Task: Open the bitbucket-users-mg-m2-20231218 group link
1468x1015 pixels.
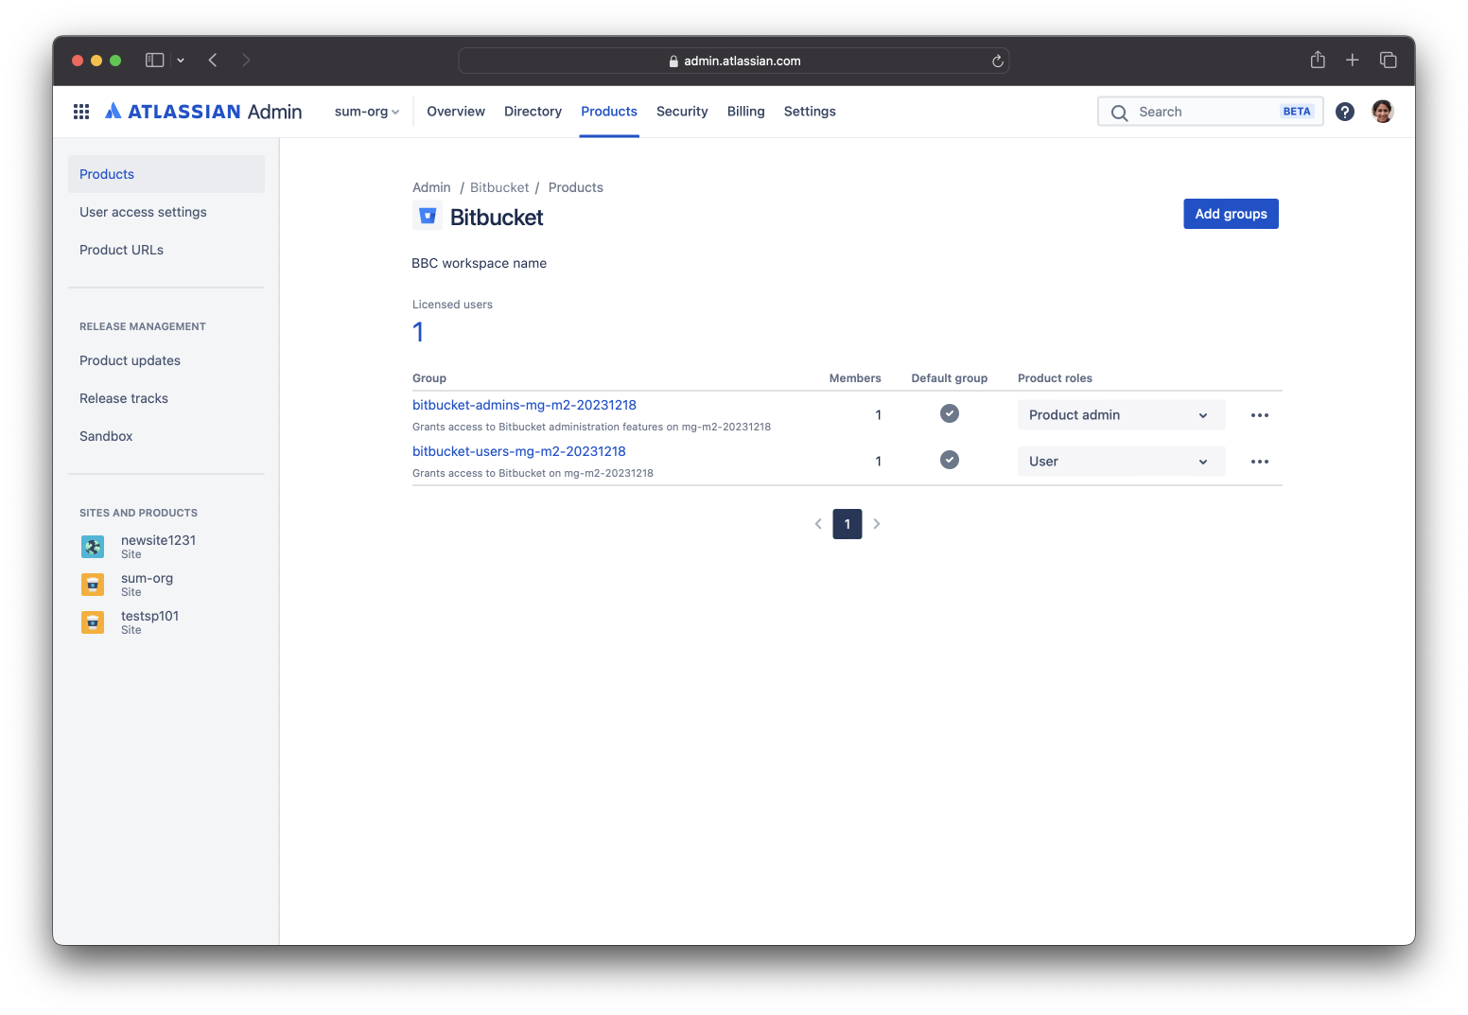Action: coord(518,451)
